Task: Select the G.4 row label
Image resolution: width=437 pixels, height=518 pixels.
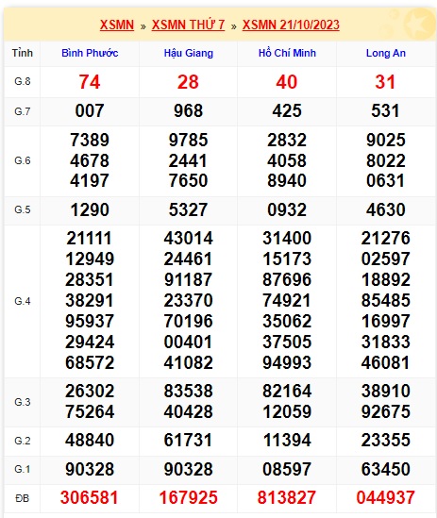Action: [x=22, y=301]
